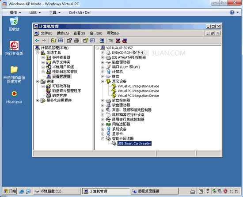Click the 计算机管理 title bar system icon

[x=36, y=27]
